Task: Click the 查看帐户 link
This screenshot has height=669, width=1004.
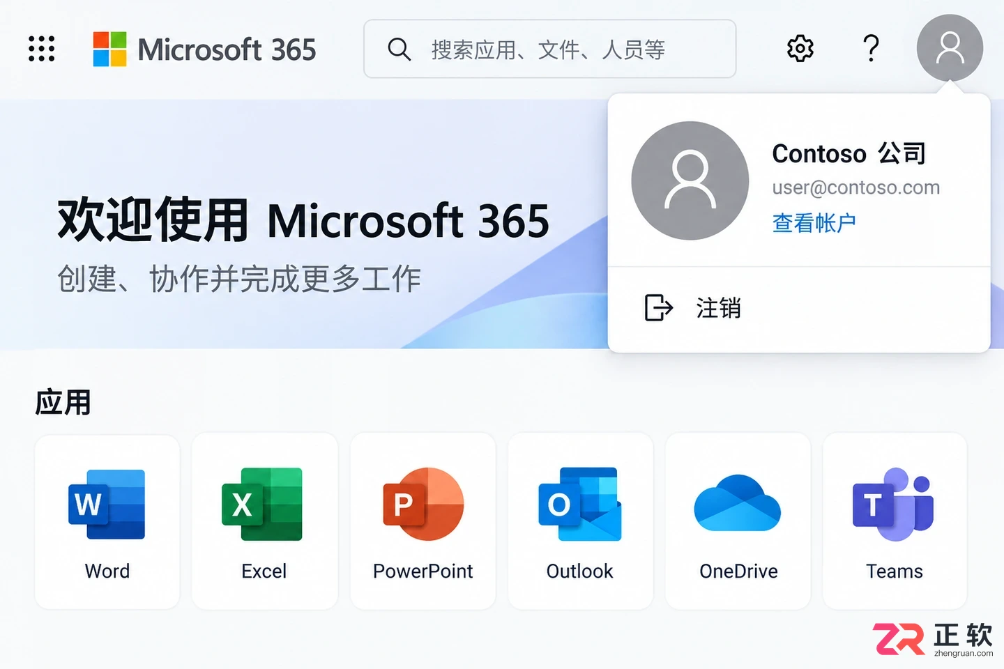Action: 814,223
